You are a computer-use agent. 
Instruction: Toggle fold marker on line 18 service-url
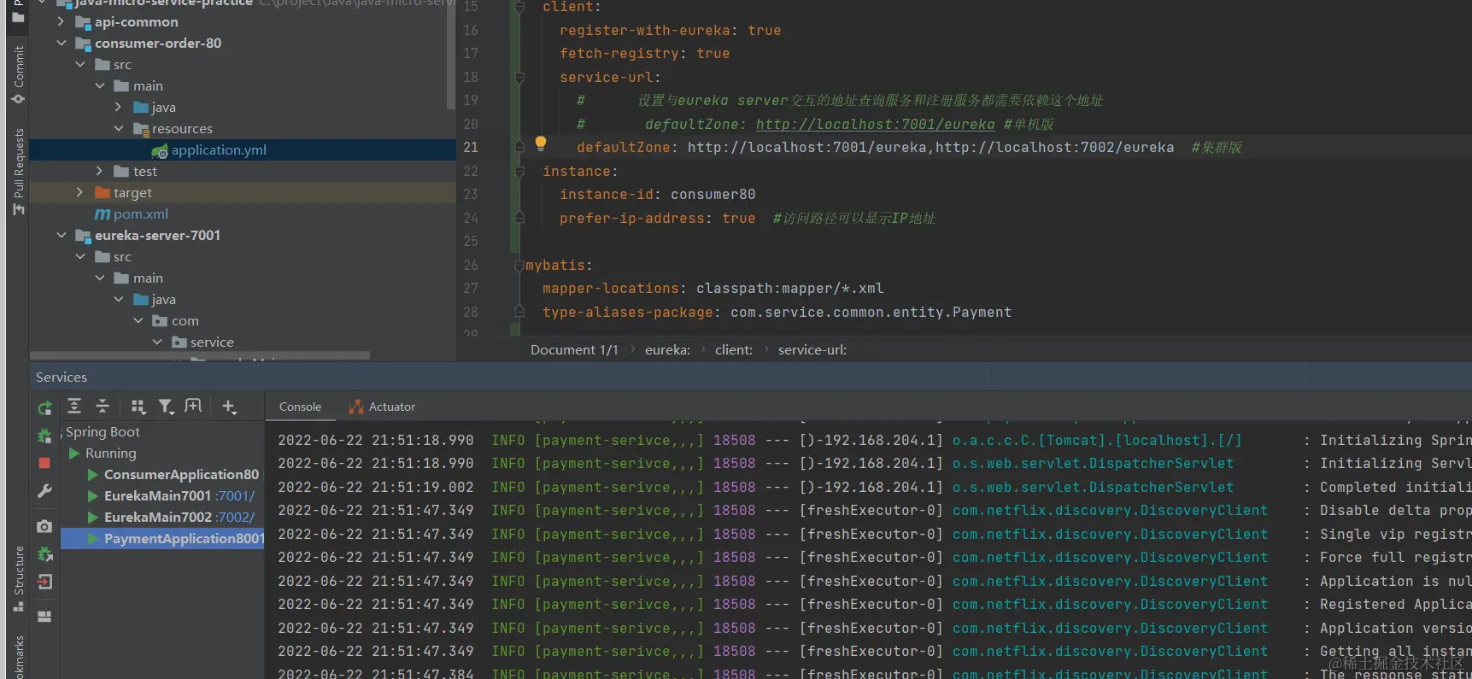point(519,78)
